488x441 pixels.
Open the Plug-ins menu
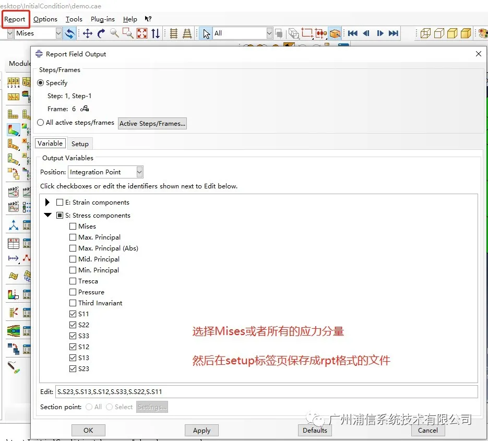pos(103,19)
